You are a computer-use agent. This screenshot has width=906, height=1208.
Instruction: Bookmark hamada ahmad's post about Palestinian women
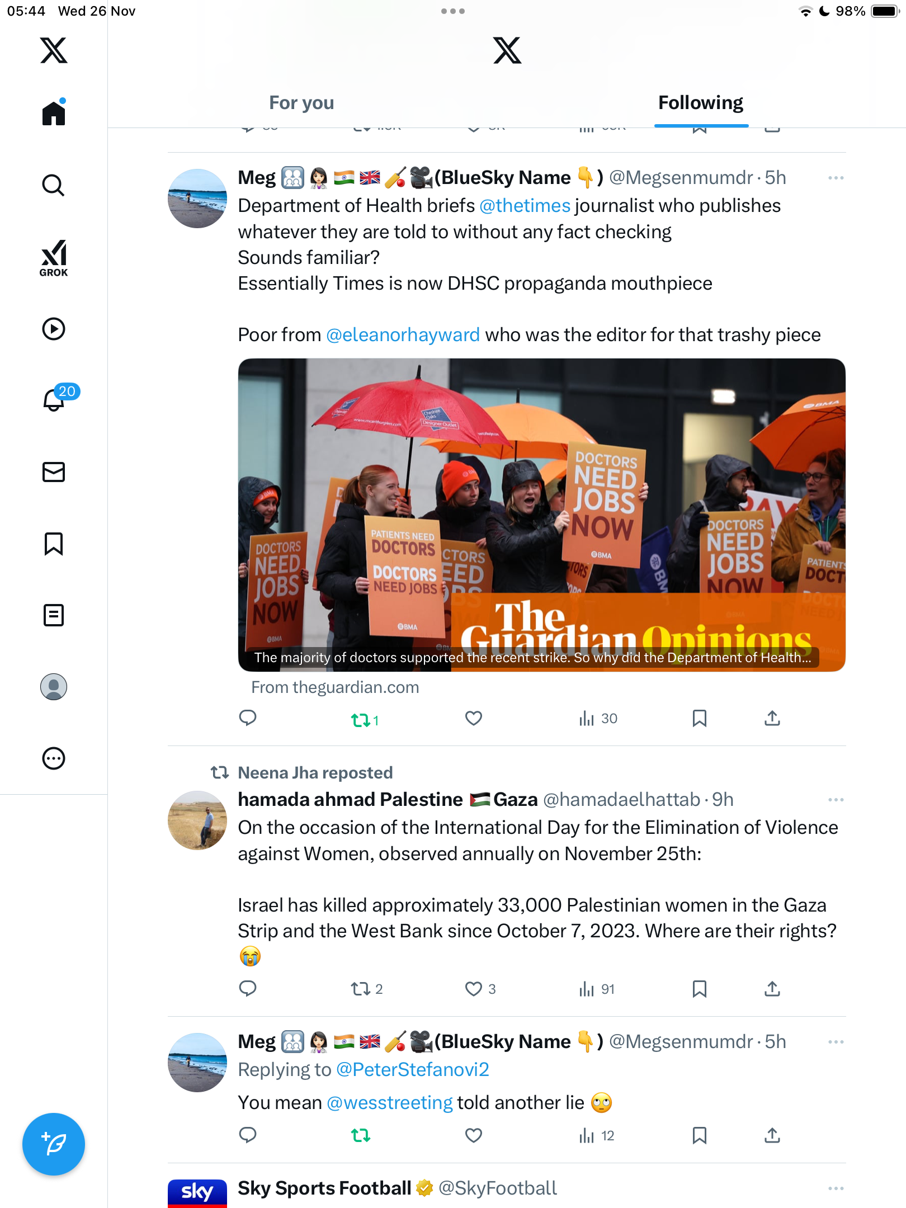click(699, 989)
